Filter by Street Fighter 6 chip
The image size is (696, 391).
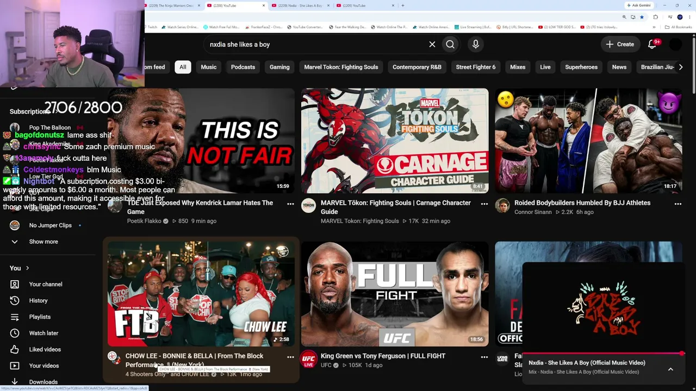coord(476,67)
